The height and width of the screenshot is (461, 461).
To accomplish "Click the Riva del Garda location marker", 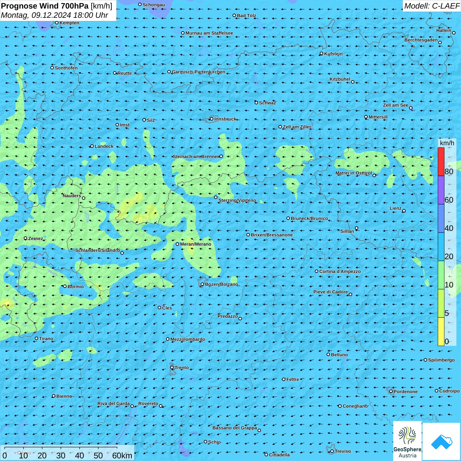I will tap(132, 406).
